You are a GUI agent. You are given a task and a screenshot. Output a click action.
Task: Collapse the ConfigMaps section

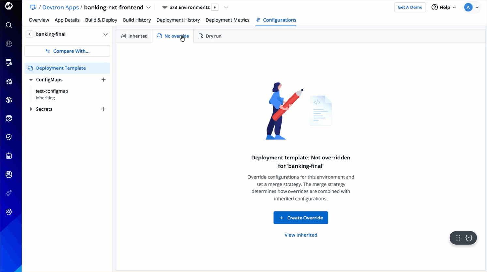pos(31,80)
